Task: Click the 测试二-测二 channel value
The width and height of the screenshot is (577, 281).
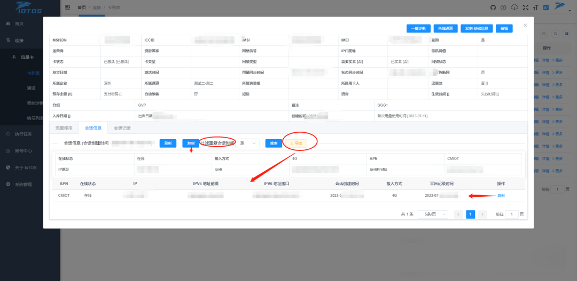Action: [204, 83]
